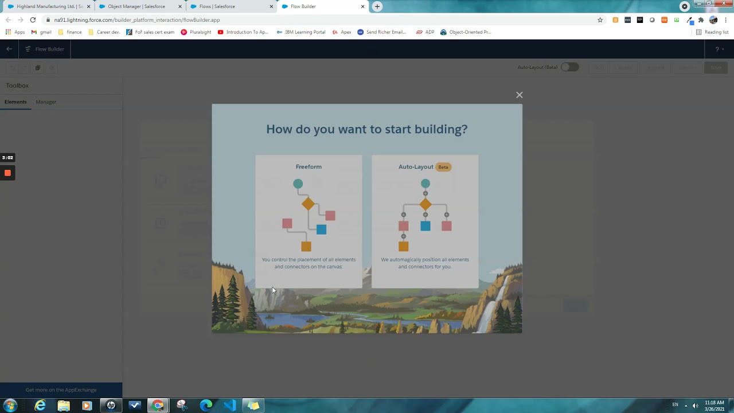Click the Chrome media control down-arrow icon

(x=685, y=6)
